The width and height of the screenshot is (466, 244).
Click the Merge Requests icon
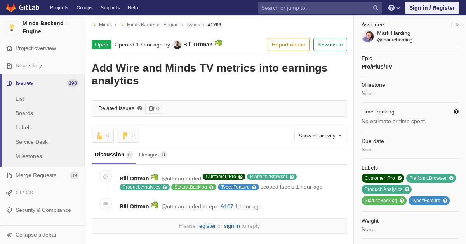(x=9, y=175)
